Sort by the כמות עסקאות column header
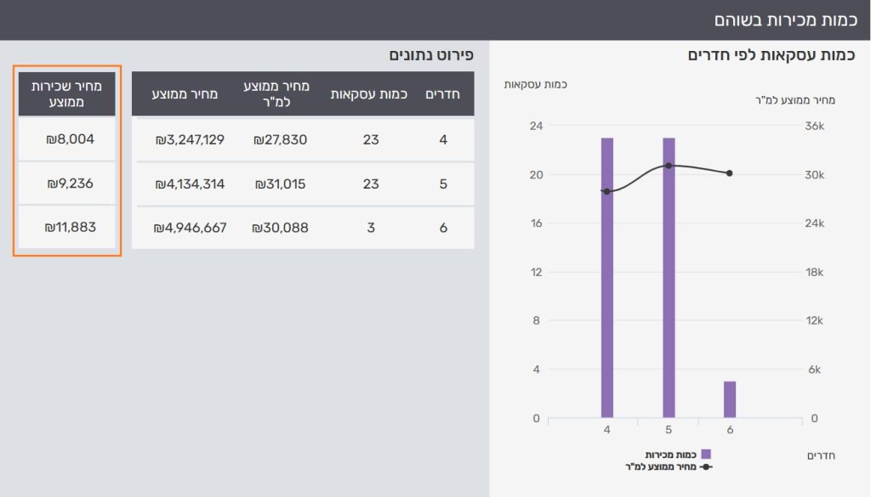Image resolution: width=871 pixels, height=497 pixels. point(370,93)
